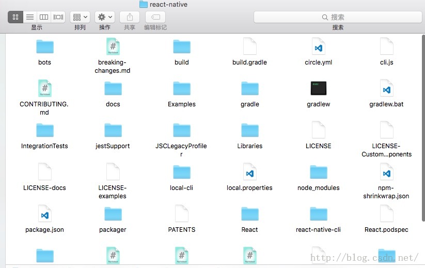The width and height of the screenshot is (425, 268).
Task: Select the CONTRIBUTING.md file icon
Action: (45, 88)
